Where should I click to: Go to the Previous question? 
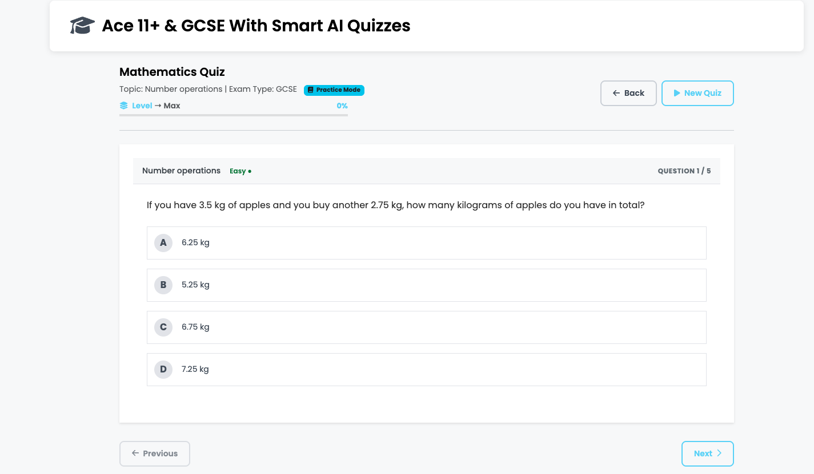[x=154, y=453]
